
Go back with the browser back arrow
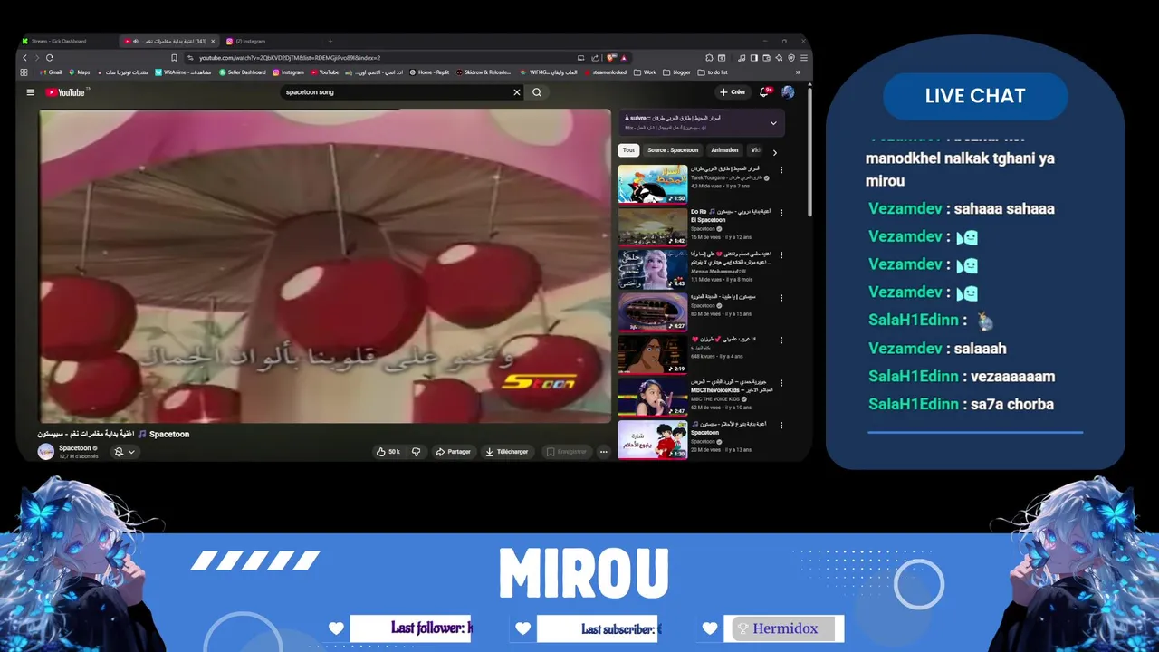tap(24, 58)
